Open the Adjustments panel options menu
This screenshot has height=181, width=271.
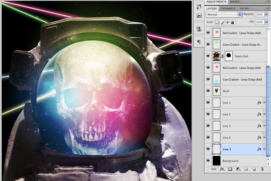268,1
